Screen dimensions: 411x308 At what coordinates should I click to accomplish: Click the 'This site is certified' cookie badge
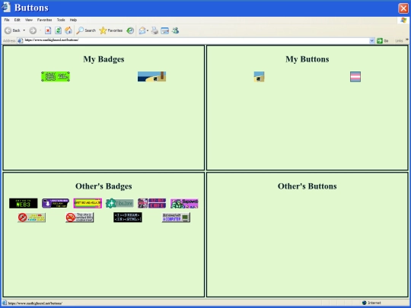click(x=80, y=218)
